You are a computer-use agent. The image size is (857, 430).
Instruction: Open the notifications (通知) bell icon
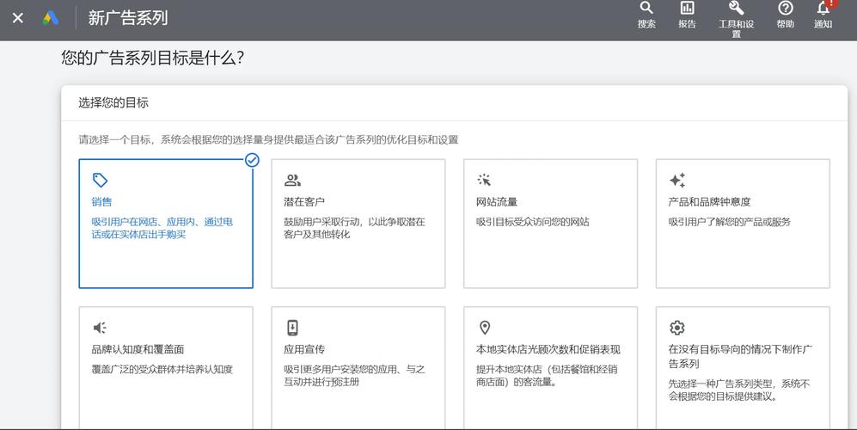823,8
